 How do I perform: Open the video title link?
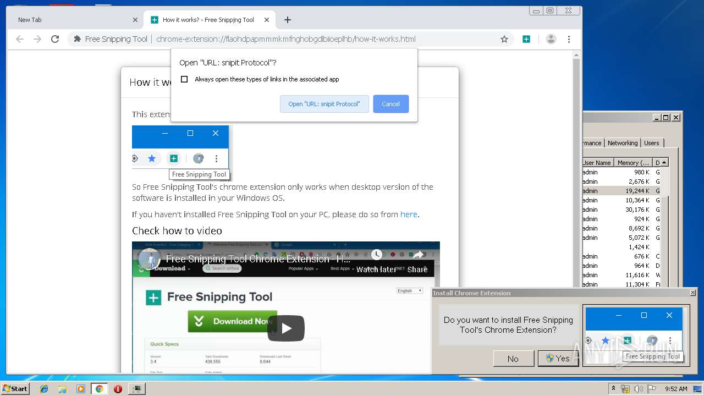[258, 259]
